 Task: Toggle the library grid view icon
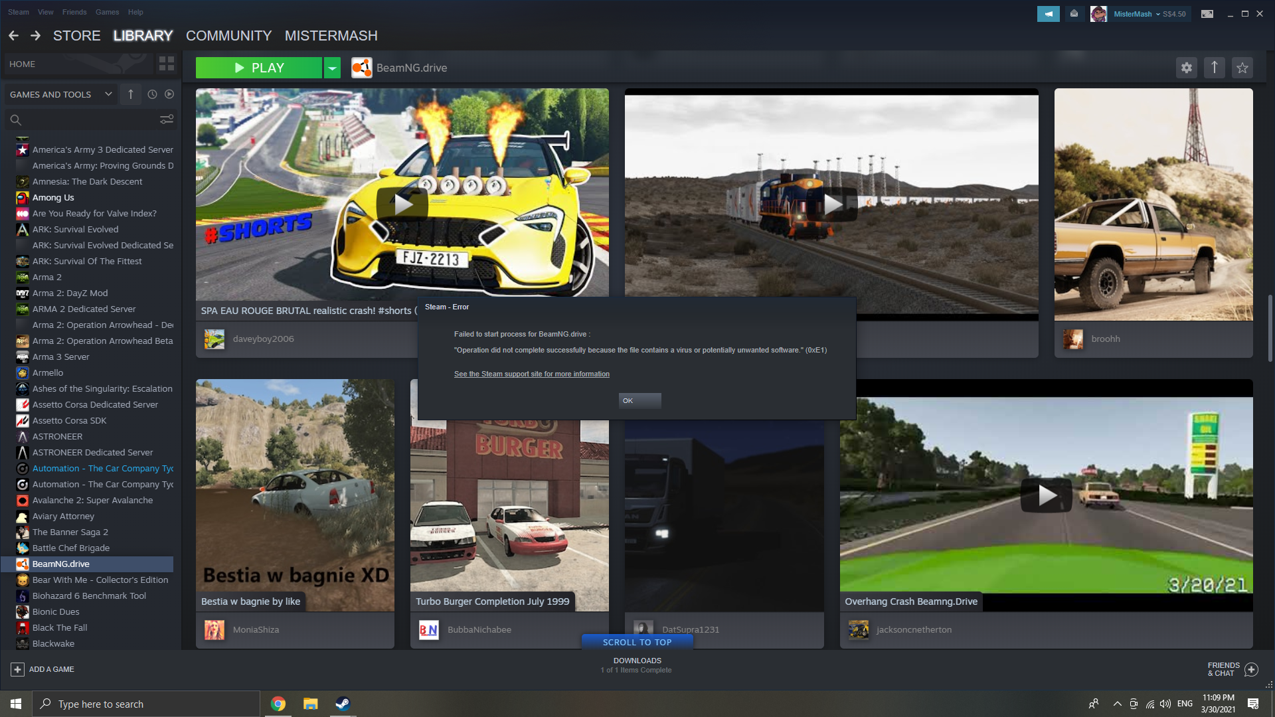(167, 64)
